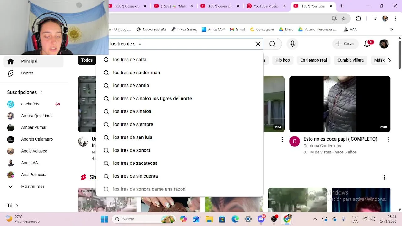Open Angie Velasco channel

point(34,151)
